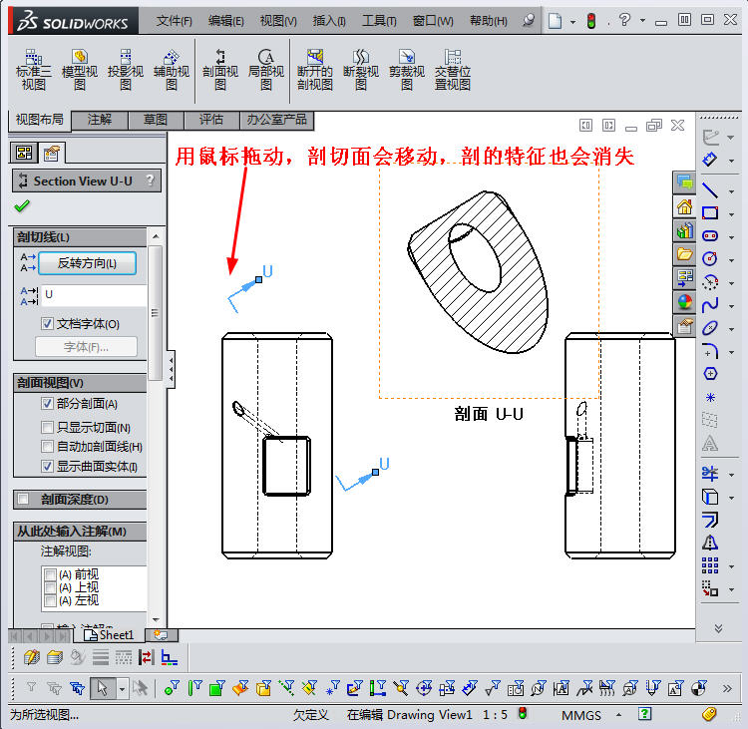The image size is (748, 729).
Task: Click the 反转方向 button
Action: tap(87, 263)
